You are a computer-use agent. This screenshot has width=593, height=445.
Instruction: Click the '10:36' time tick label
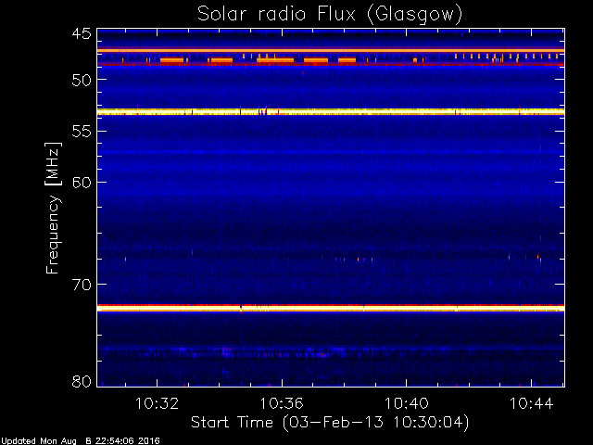tap(282, 403)
